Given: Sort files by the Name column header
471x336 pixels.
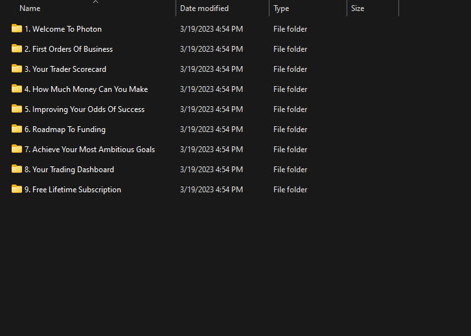Looking at the screenshot, I should click(30, 8).
